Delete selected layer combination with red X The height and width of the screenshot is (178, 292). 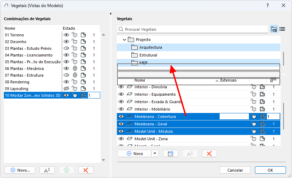pos(85,170)
